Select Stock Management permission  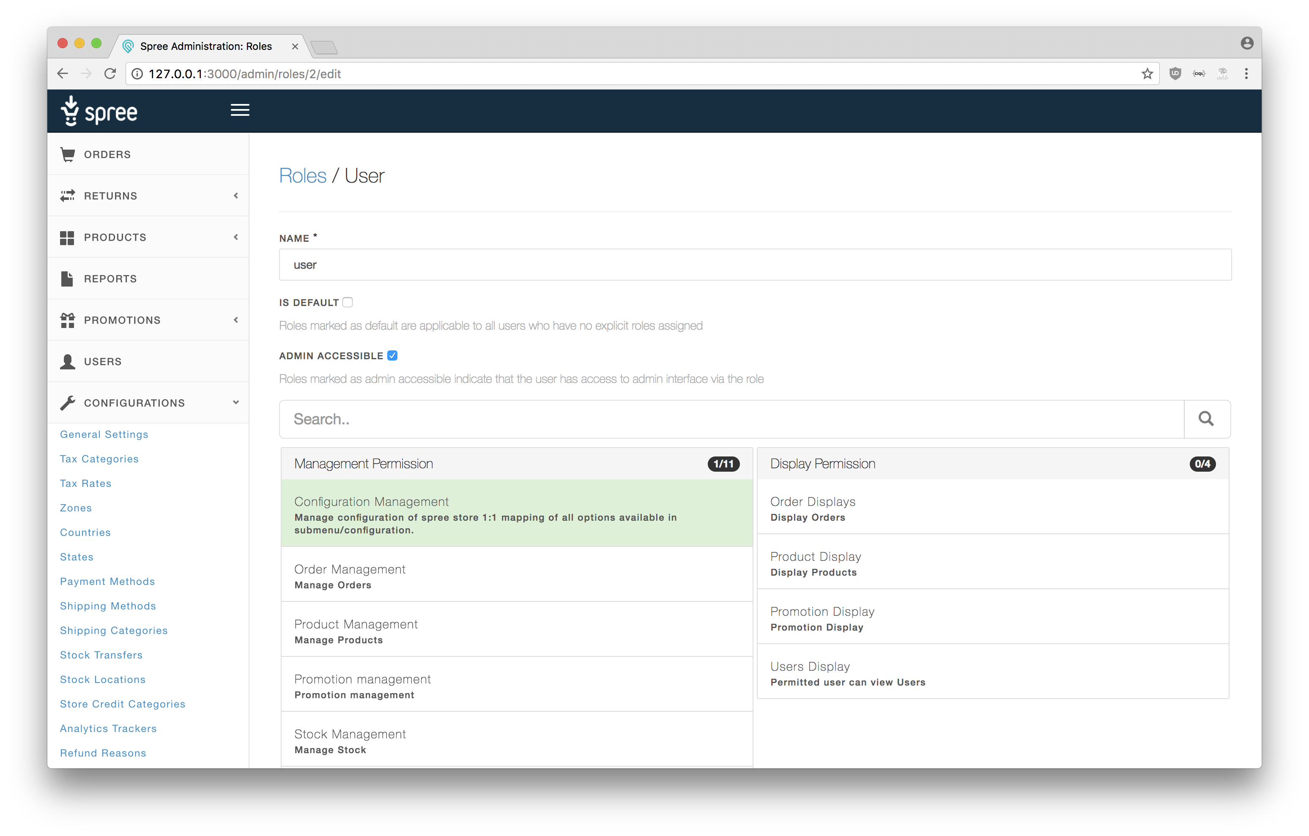[x=516, y=740]
